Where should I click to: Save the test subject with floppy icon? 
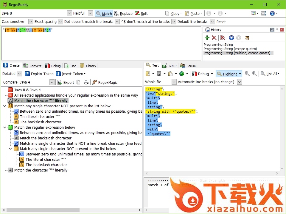[x=159, y=74]
